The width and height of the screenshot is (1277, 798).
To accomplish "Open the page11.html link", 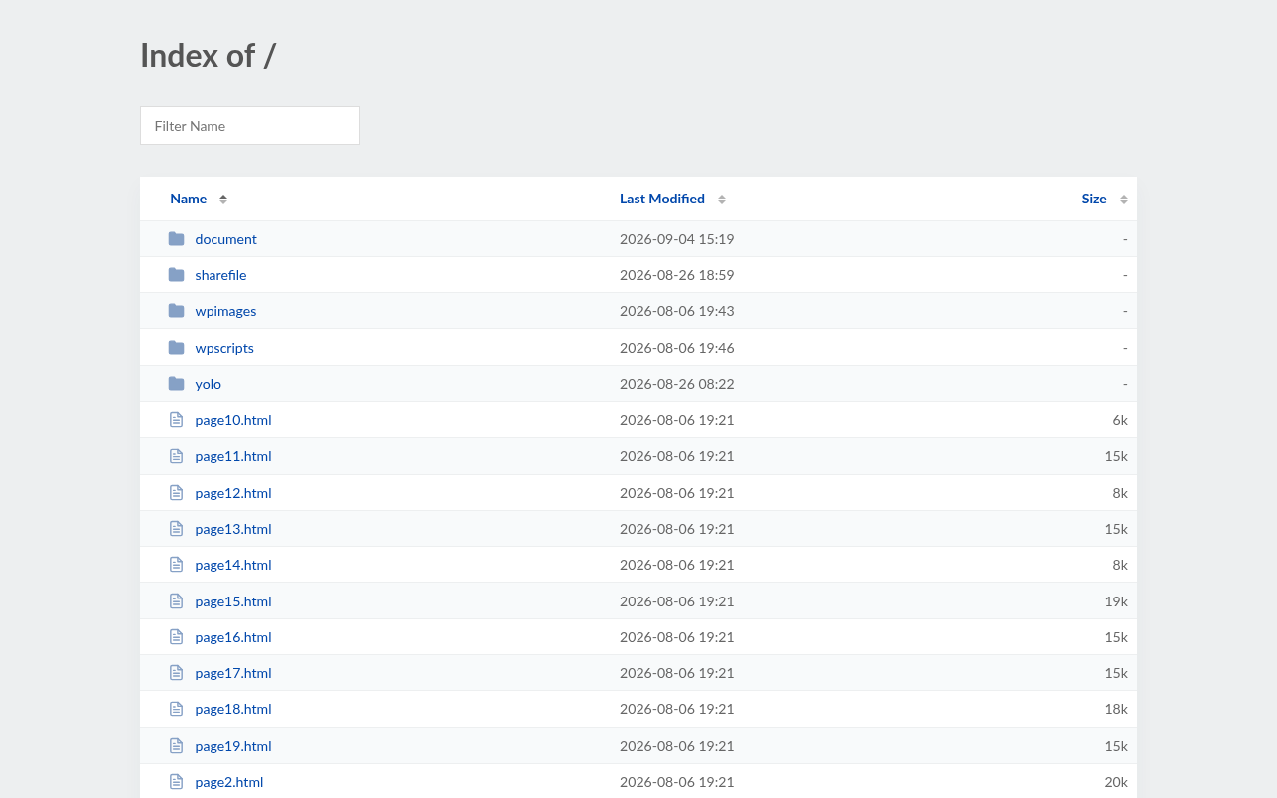I will coord(233,456).
